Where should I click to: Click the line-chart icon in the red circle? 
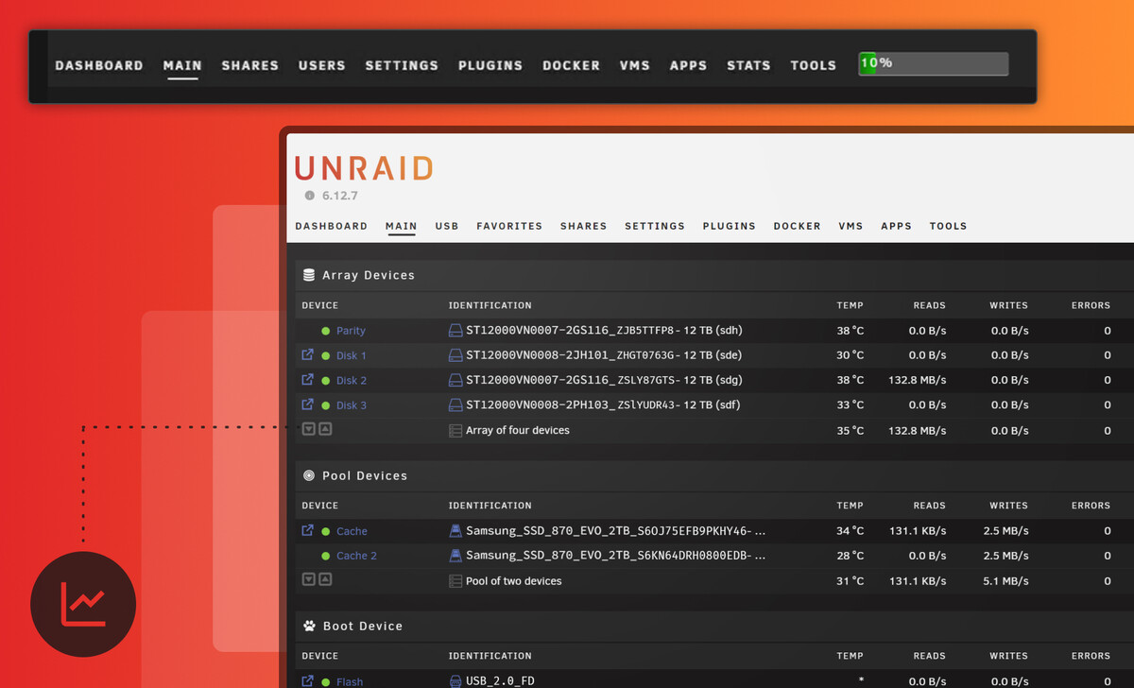point(82,604)
